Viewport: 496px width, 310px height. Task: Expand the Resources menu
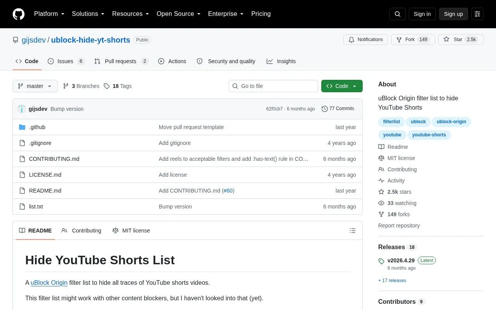point(131,14)
